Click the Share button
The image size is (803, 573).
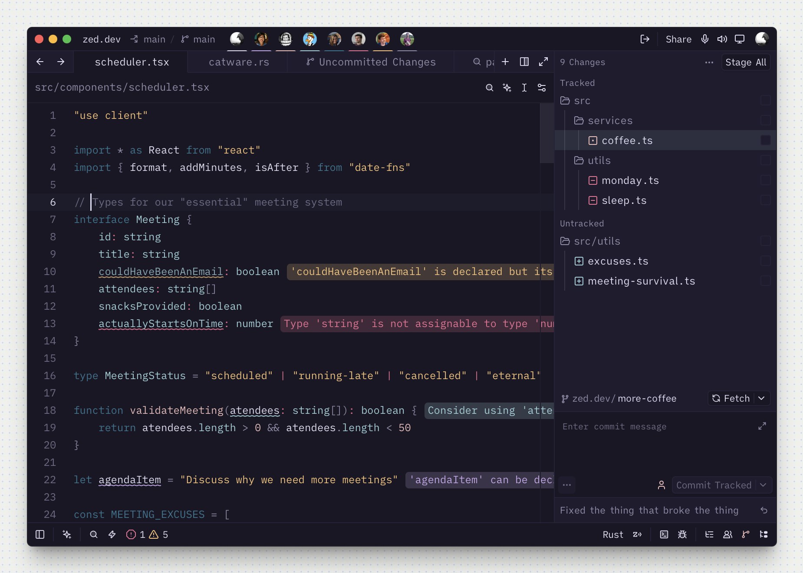coord(678,39)
